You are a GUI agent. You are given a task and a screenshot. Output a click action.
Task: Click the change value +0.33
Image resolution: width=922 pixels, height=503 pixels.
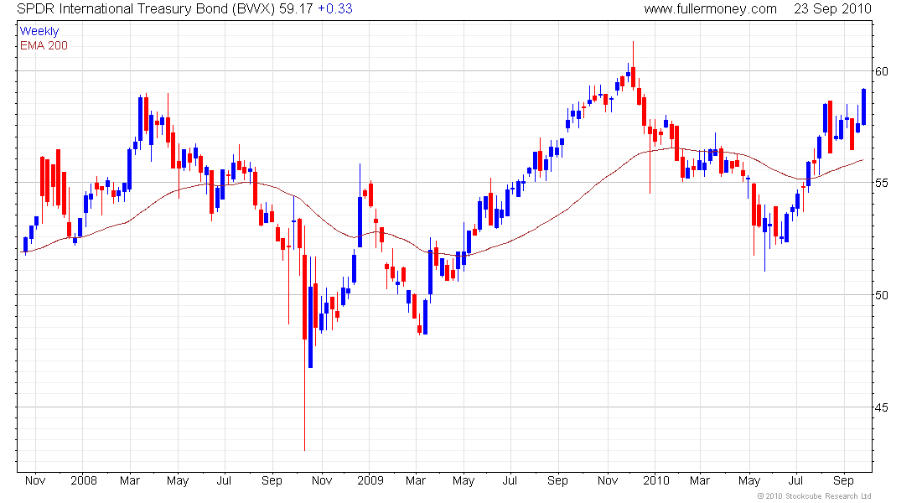click(x=335, y=9)
